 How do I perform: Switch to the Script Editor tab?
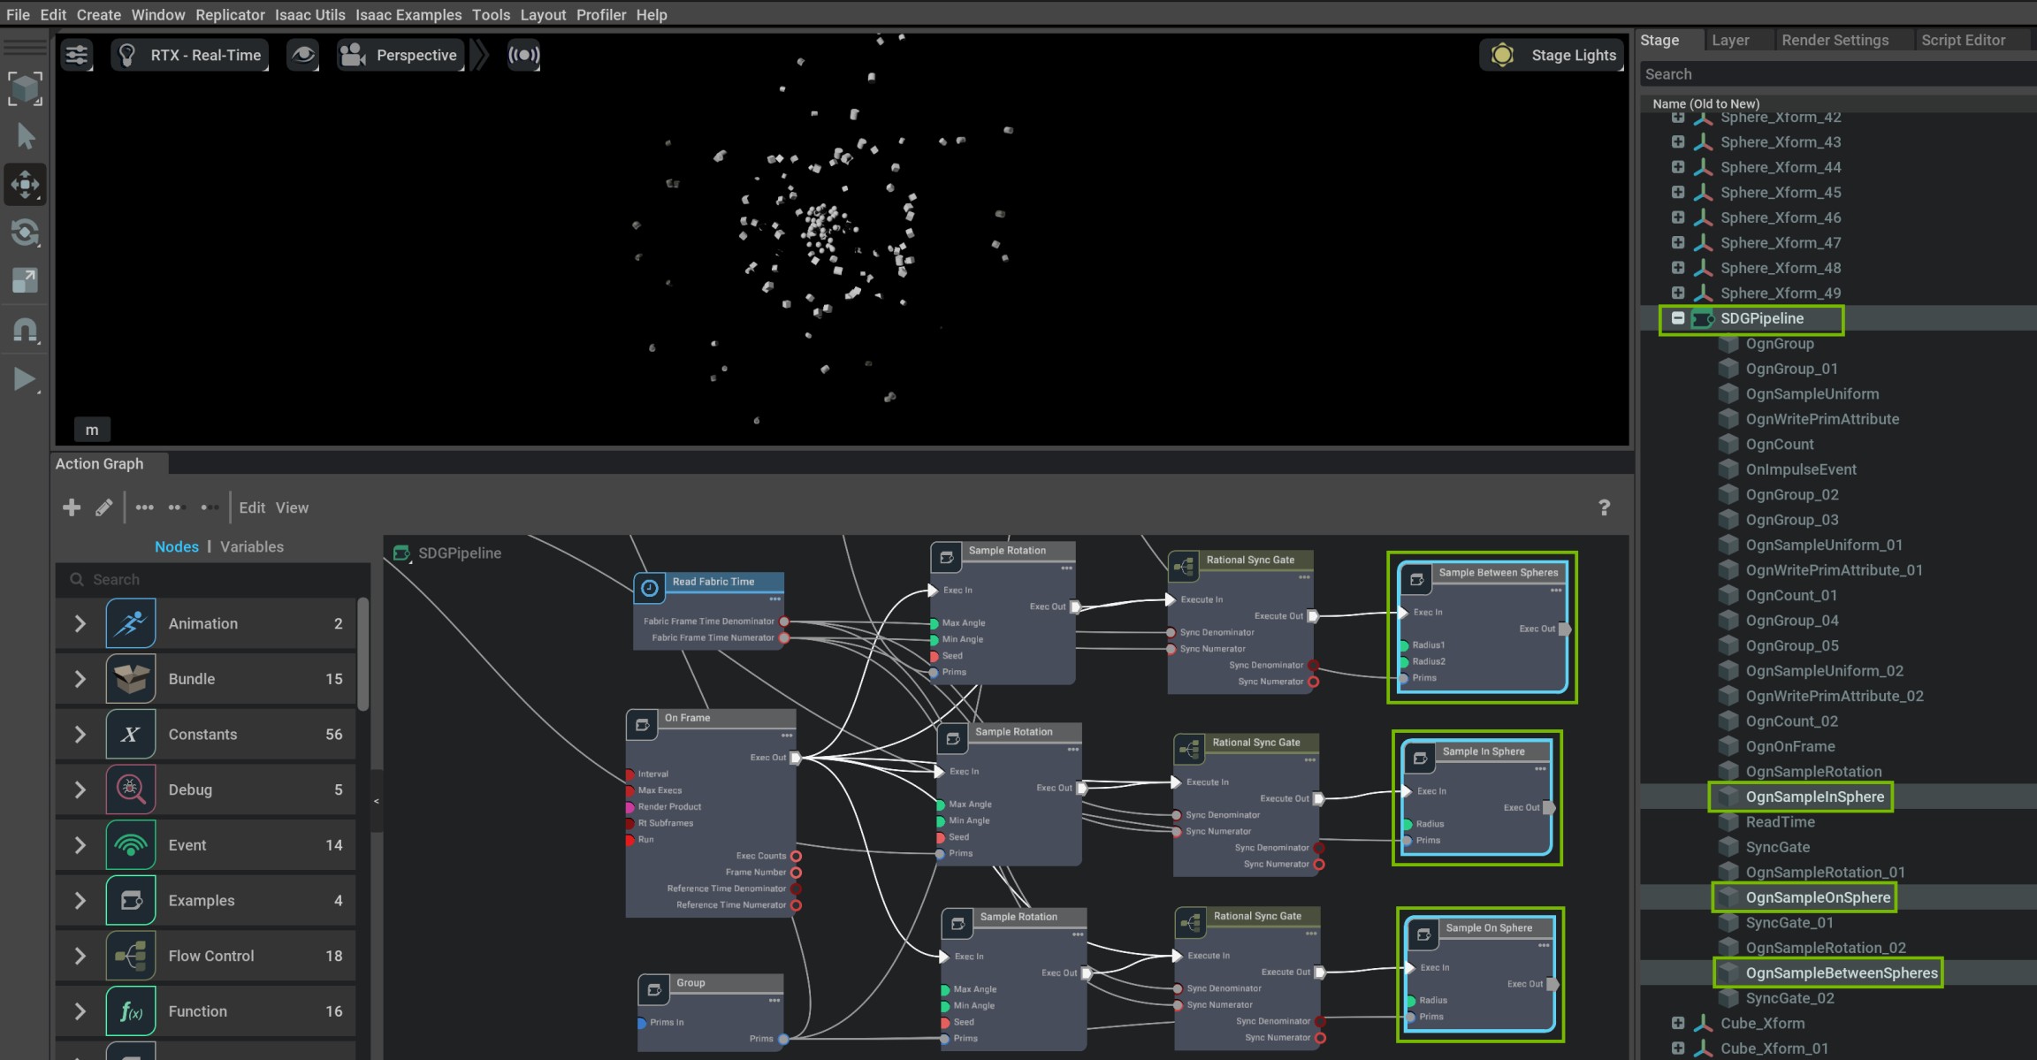(1963, 40)
